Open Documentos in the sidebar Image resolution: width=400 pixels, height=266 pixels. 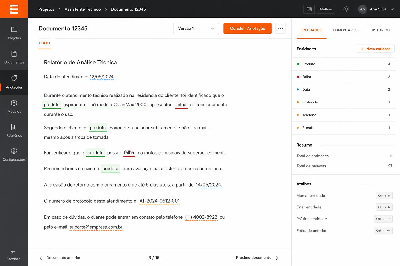14,57
